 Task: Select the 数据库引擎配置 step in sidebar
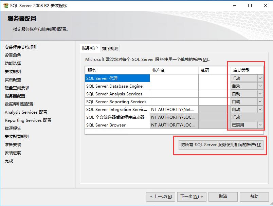pos(18,104)
